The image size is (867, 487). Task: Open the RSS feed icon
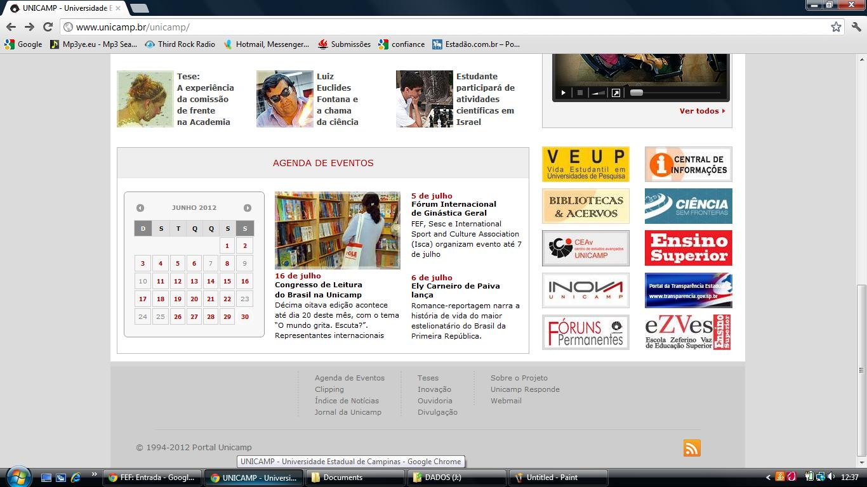[x=692, y=448]
